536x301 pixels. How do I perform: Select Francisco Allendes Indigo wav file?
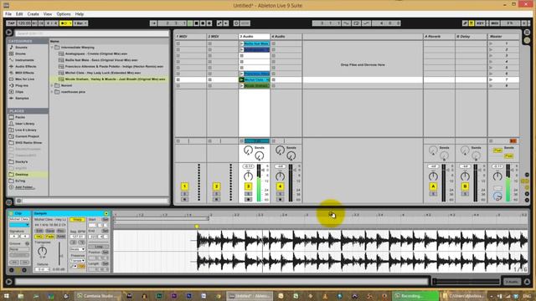point(114,66)
